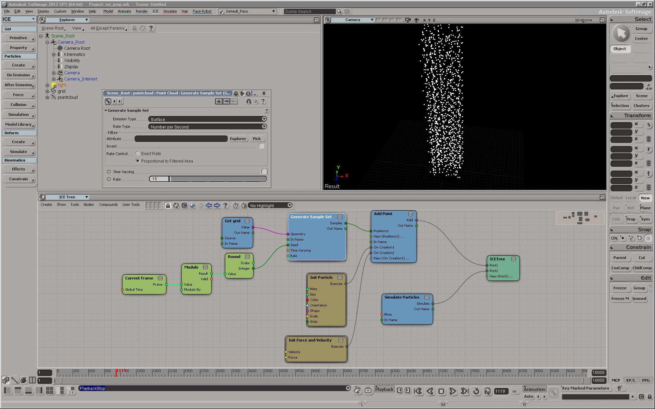Expand the pointcloud tree node
The width and height of the screenshot is (655, 409).
tap(47, 97)
